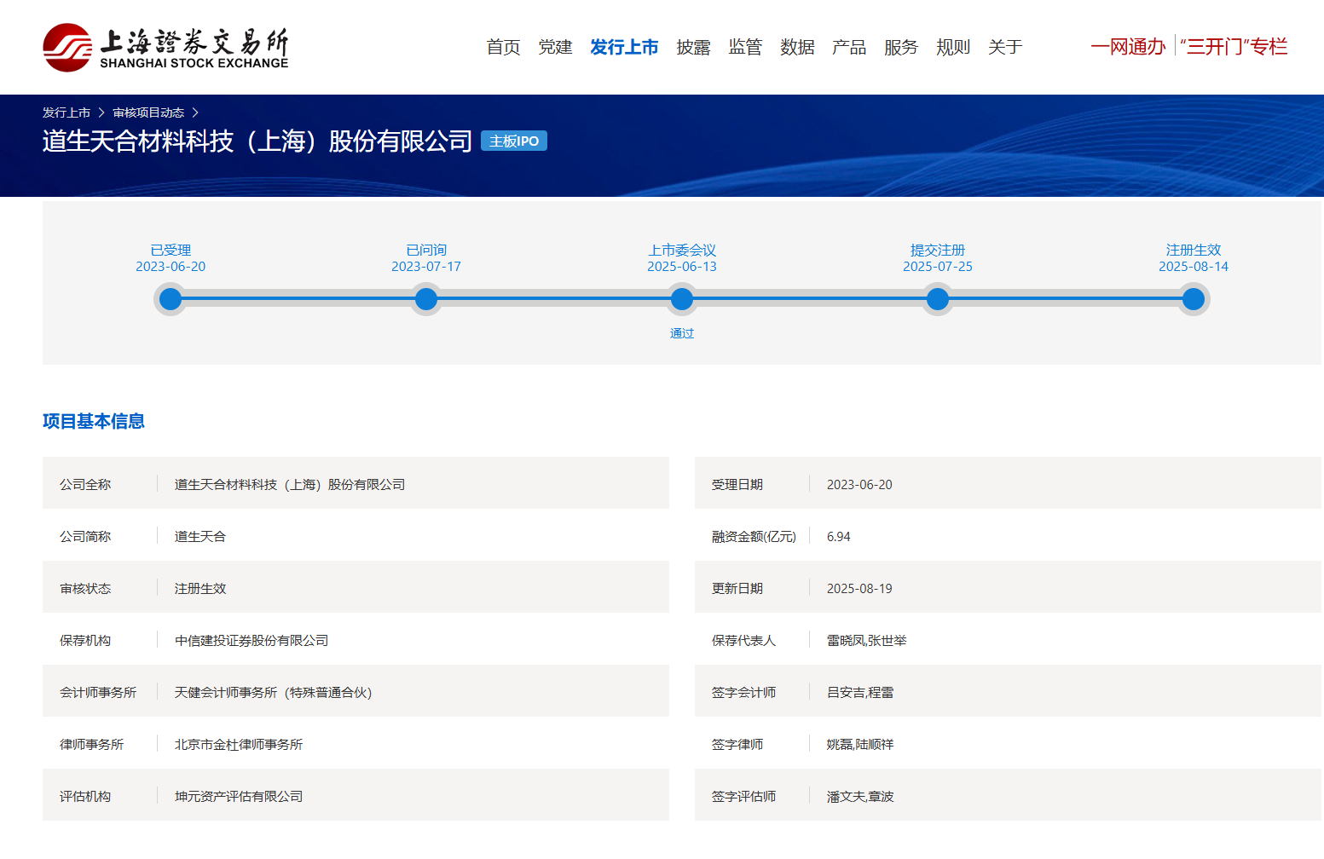Navigate to the 服务 menu
The height and width of the screenshot is (859, 1324).
pyautogui.click(x=901, y=47)
